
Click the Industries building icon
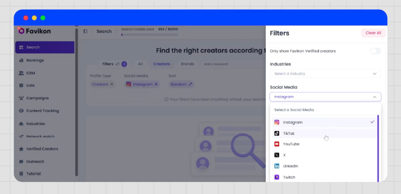tap(21, 123)
